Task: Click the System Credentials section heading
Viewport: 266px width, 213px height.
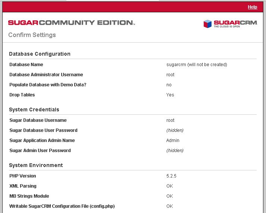Action: click(x=34, y=109)
